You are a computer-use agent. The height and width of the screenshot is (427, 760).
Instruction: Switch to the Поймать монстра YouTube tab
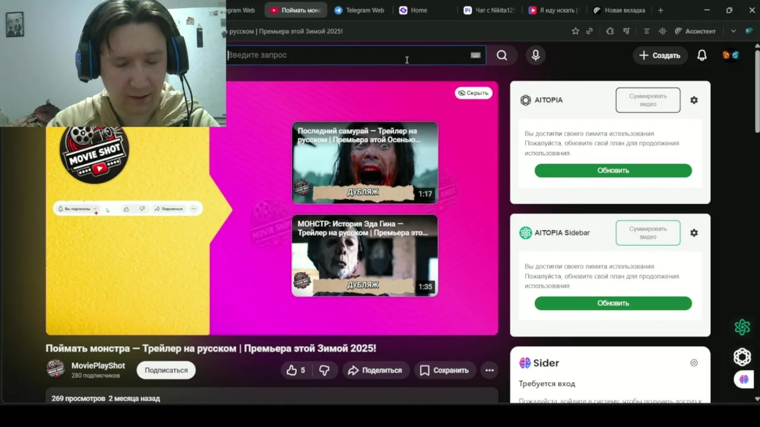[296, 10]
